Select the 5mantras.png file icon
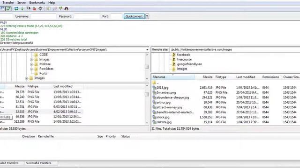The width and height of the screenshot is (300, 168). (x=154, y=92)
